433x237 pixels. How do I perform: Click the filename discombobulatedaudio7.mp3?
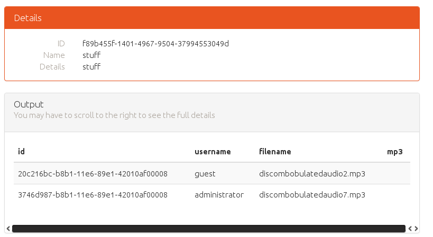click(x=312, y=195)
